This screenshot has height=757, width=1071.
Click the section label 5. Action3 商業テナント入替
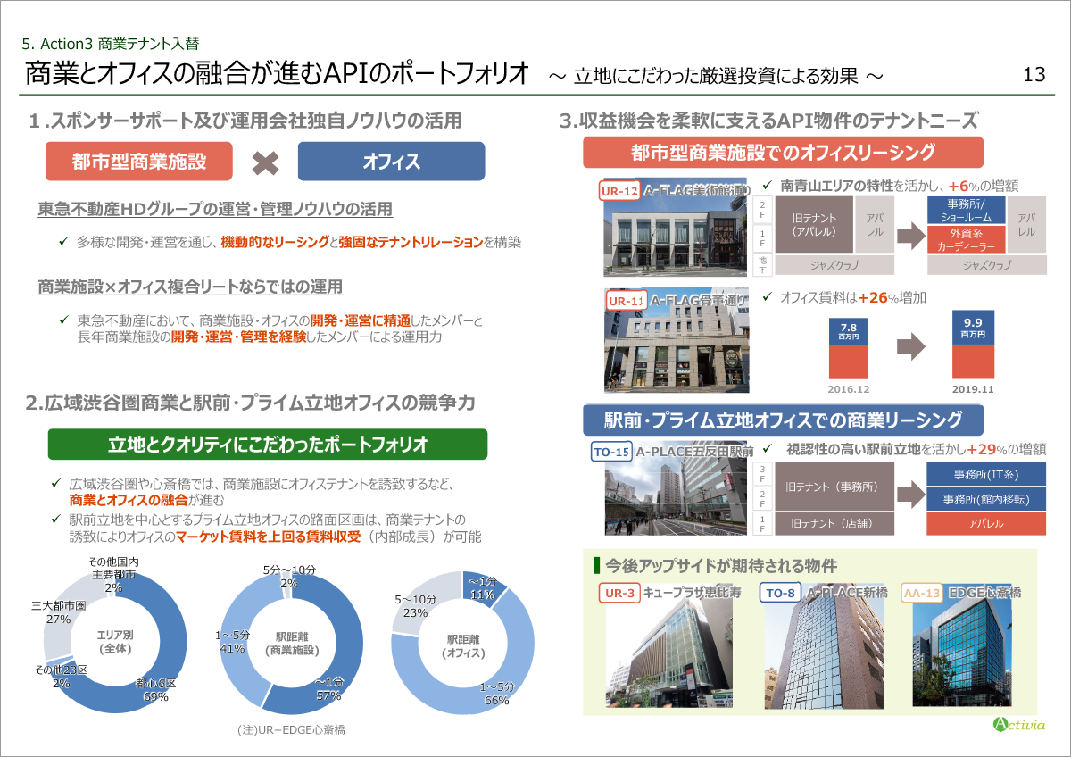111,43
